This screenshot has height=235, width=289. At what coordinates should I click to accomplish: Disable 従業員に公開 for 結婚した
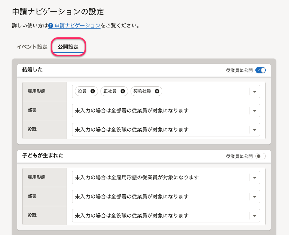pyautogui.click(x=260, y=70)
